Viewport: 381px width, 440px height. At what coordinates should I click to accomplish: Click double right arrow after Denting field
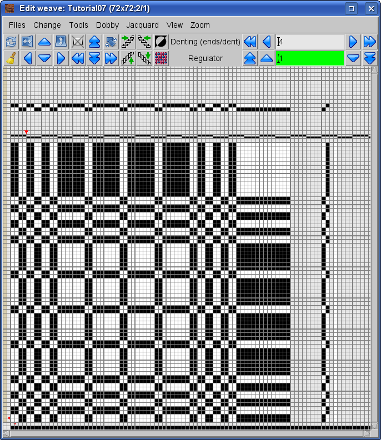click(370, 42)
